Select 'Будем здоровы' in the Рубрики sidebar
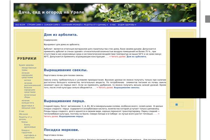This screenshot has height=140, width=210. pyautogui.click(x=26, y=65)
